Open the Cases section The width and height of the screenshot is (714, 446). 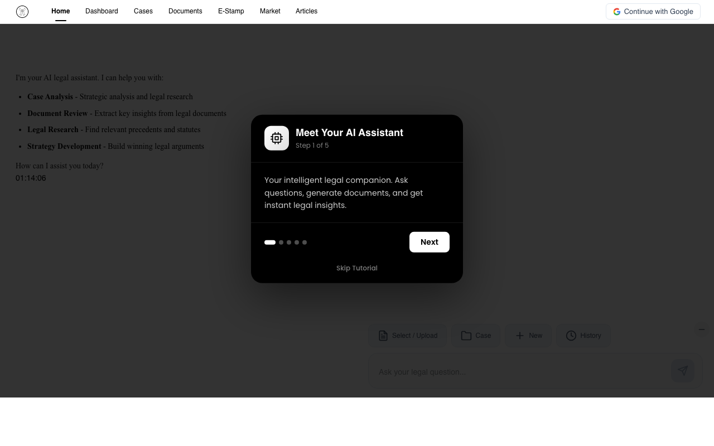click(143, 11)
